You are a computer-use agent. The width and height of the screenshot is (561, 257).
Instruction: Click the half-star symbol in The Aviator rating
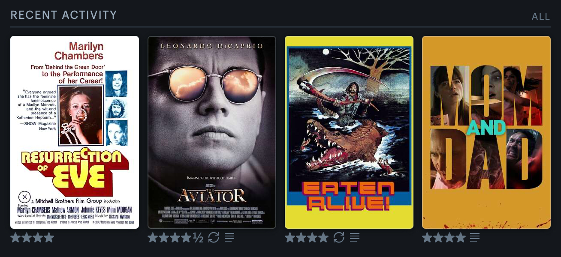[x=198, y=237]
